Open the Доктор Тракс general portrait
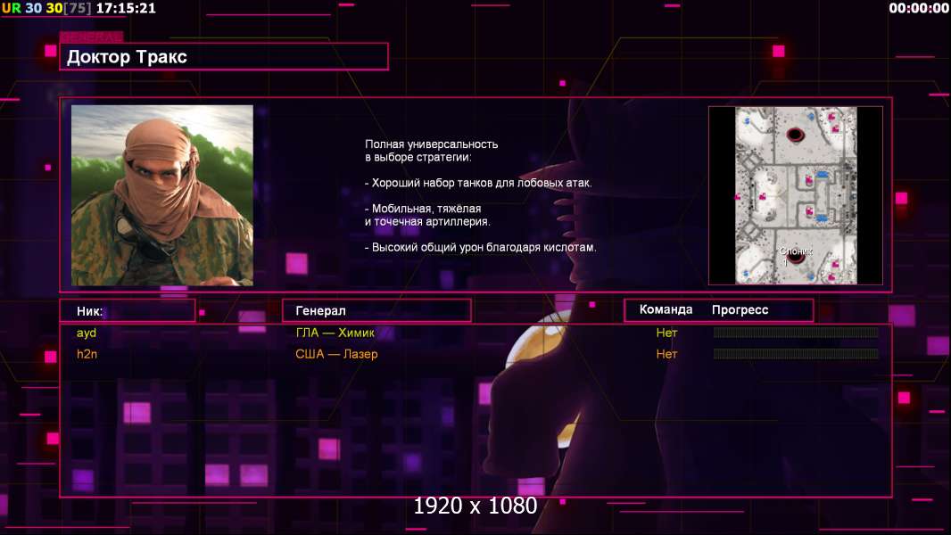This screenshot has height=535, width=951. pyautogui.click(x=162, y=195)
